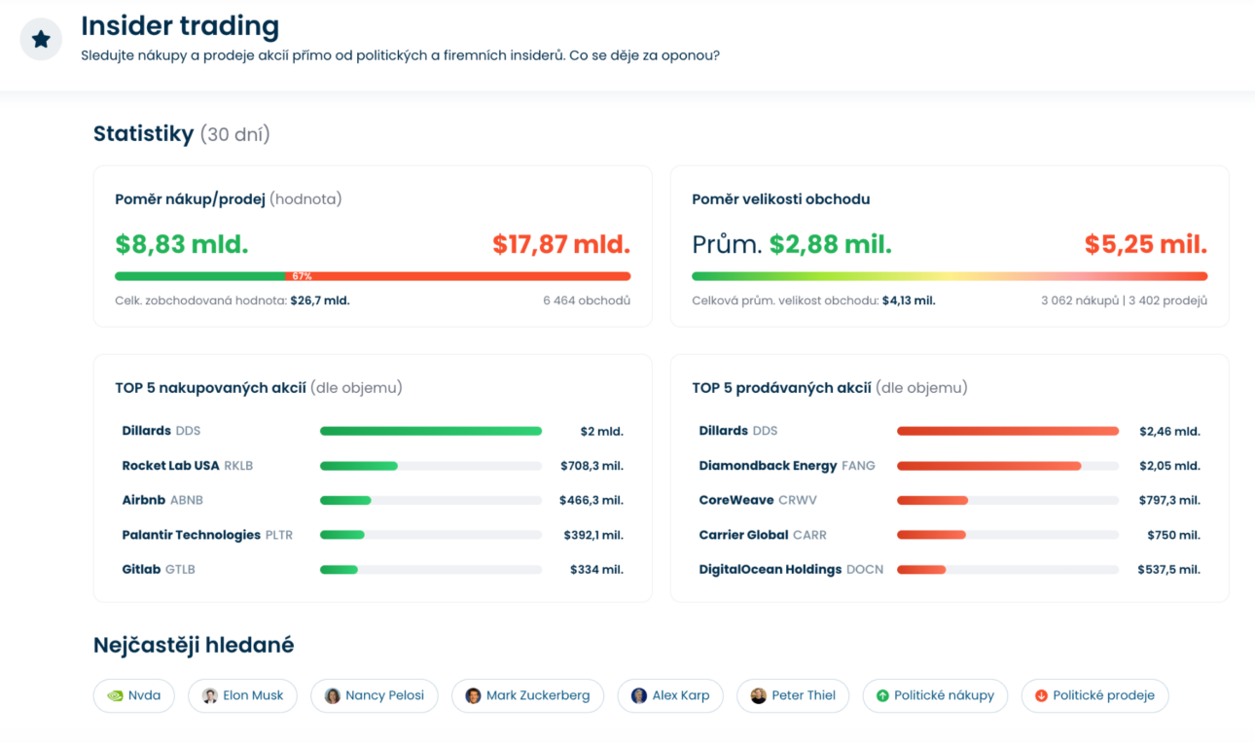The height and width of the screenshot is (742, 1255).
Task: Click the volume bar for CoreWeave
Action: [x=1008, y=501]
